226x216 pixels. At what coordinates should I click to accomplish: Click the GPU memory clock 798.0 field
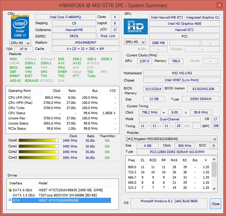[x=176, y=61]
